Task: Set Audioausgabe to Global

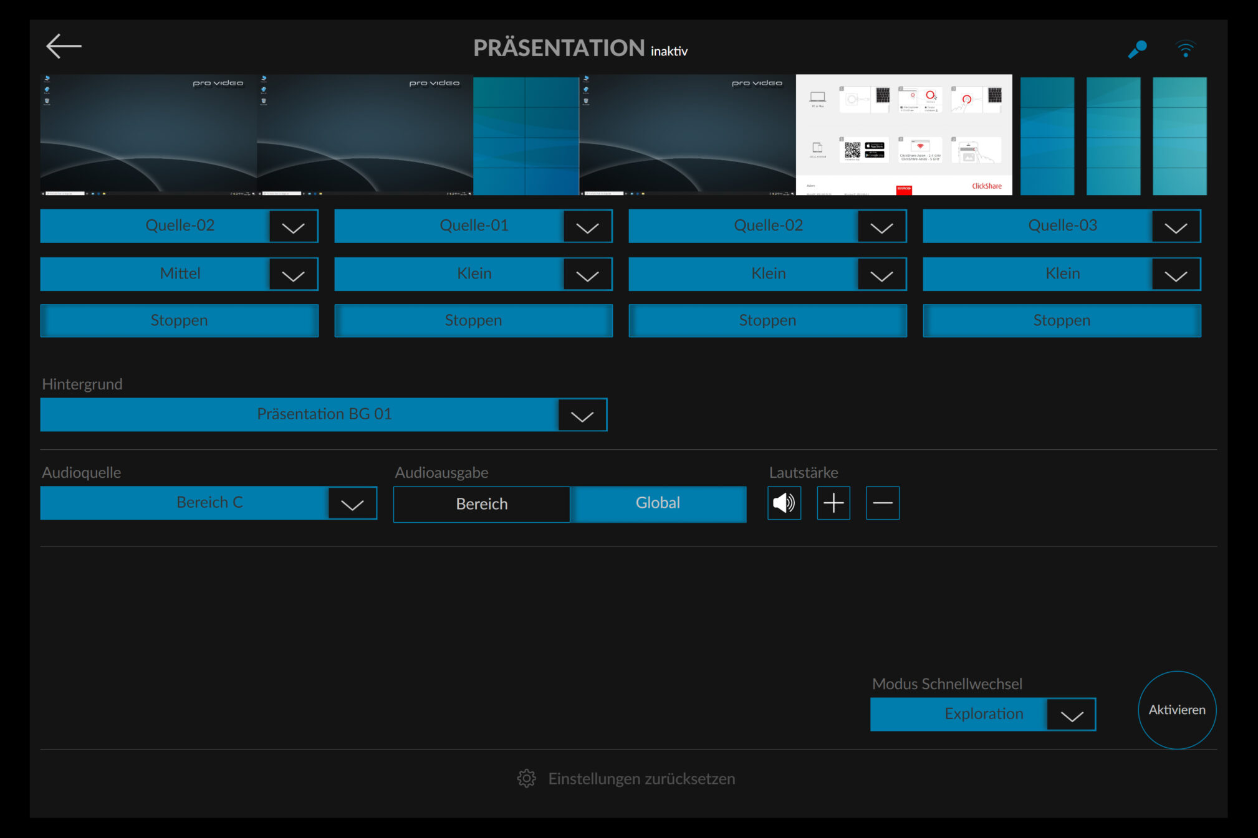Action: tap(658, 503)
